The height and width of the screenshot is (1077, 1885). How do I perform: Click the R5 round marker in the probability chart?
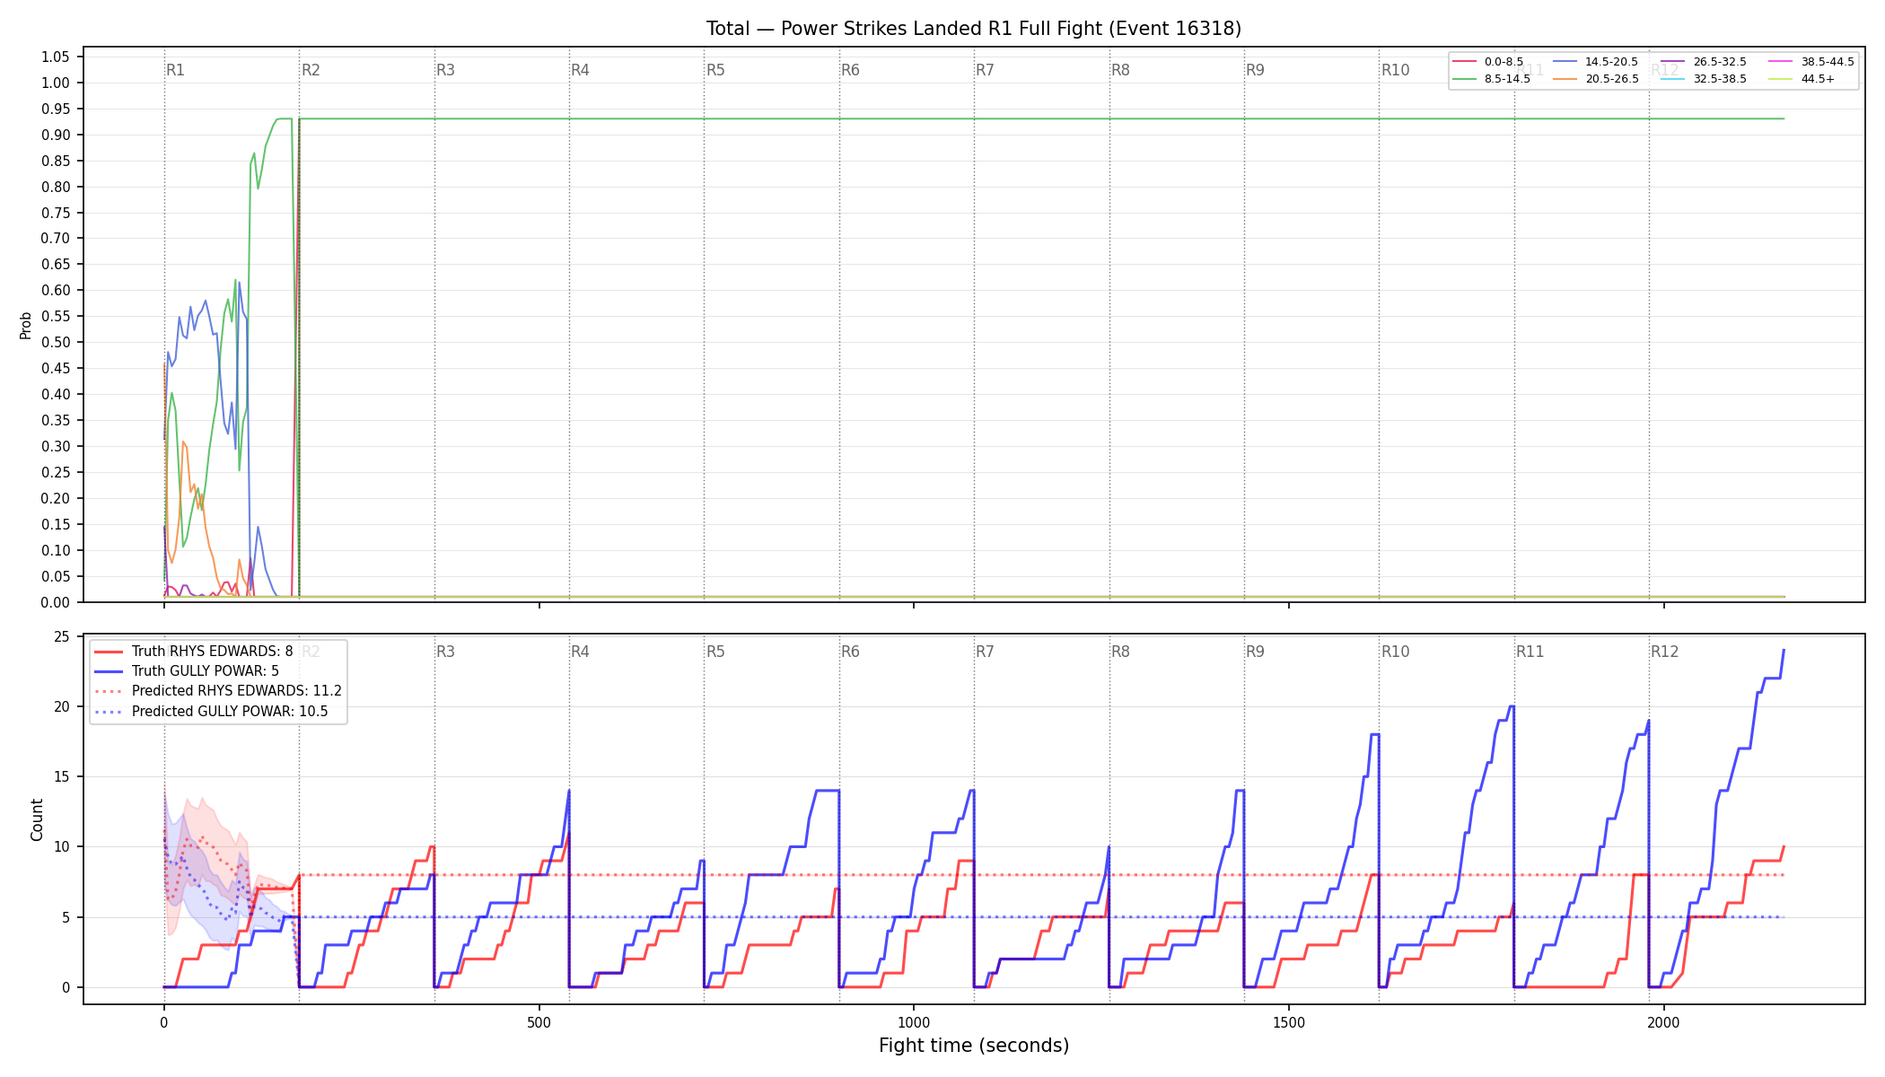pos(715,70)
